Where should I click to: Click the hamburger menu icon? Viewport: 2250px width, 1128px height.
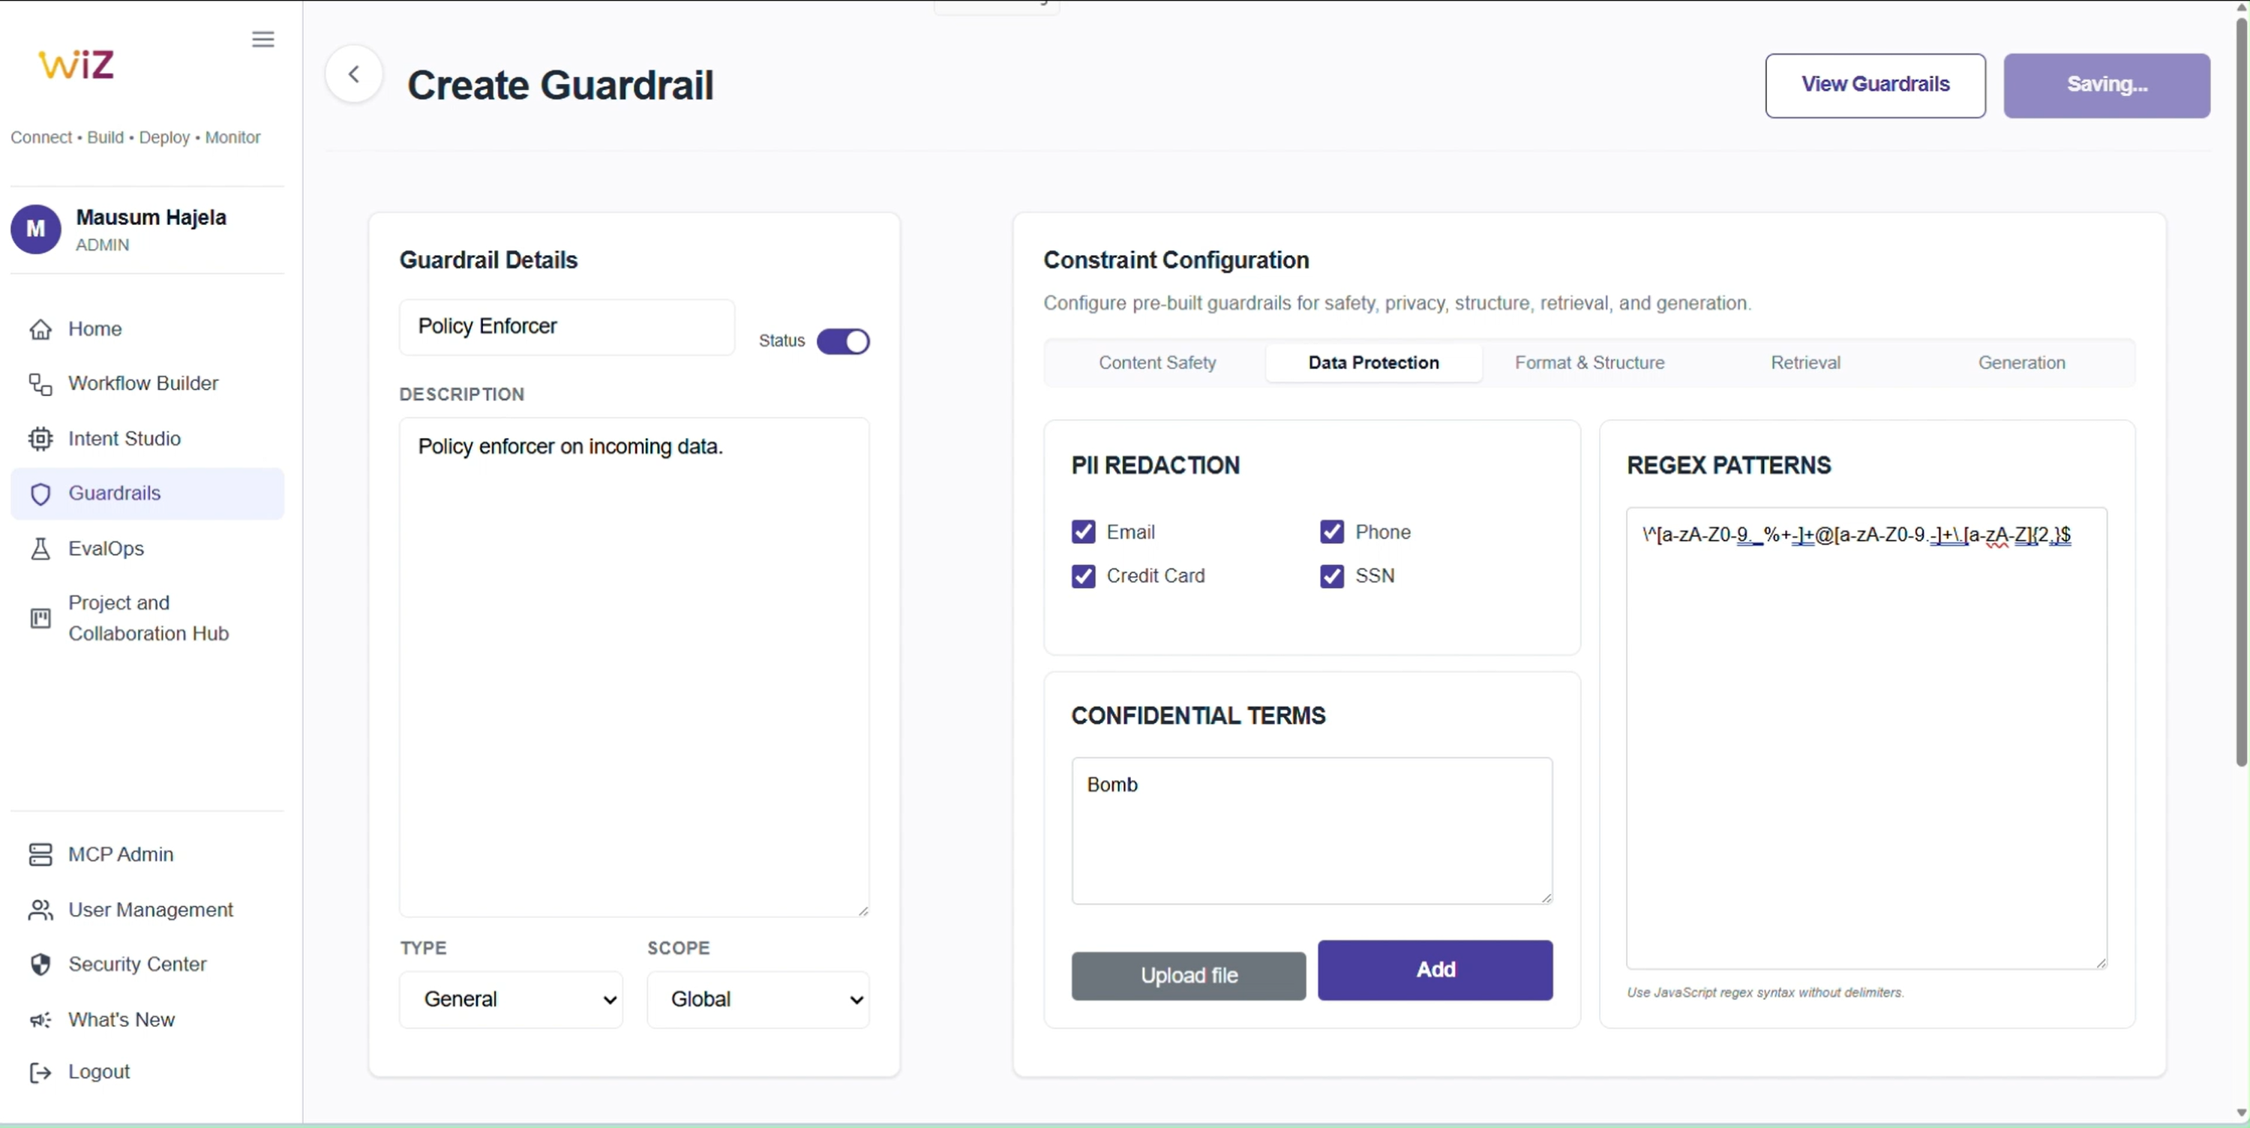[x=262, y=38]
